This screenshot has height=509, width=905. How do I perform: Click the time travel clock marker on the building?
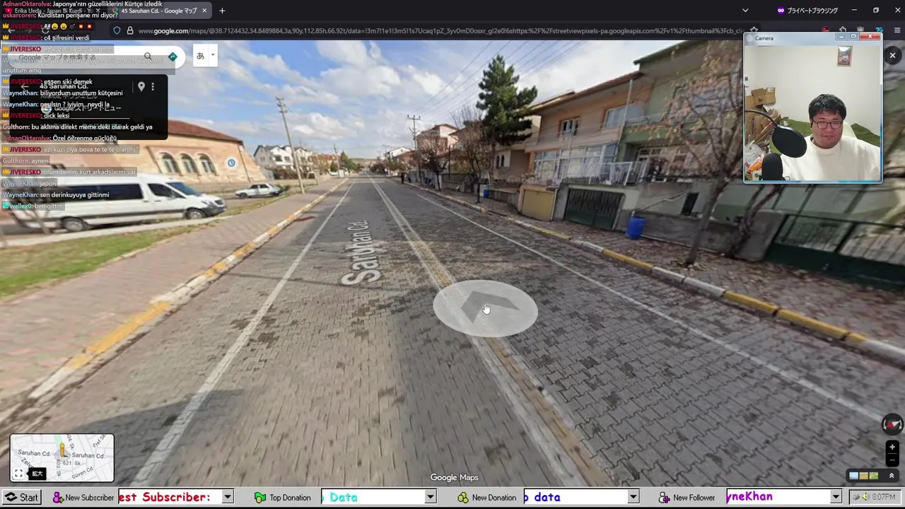coord(231,163)
